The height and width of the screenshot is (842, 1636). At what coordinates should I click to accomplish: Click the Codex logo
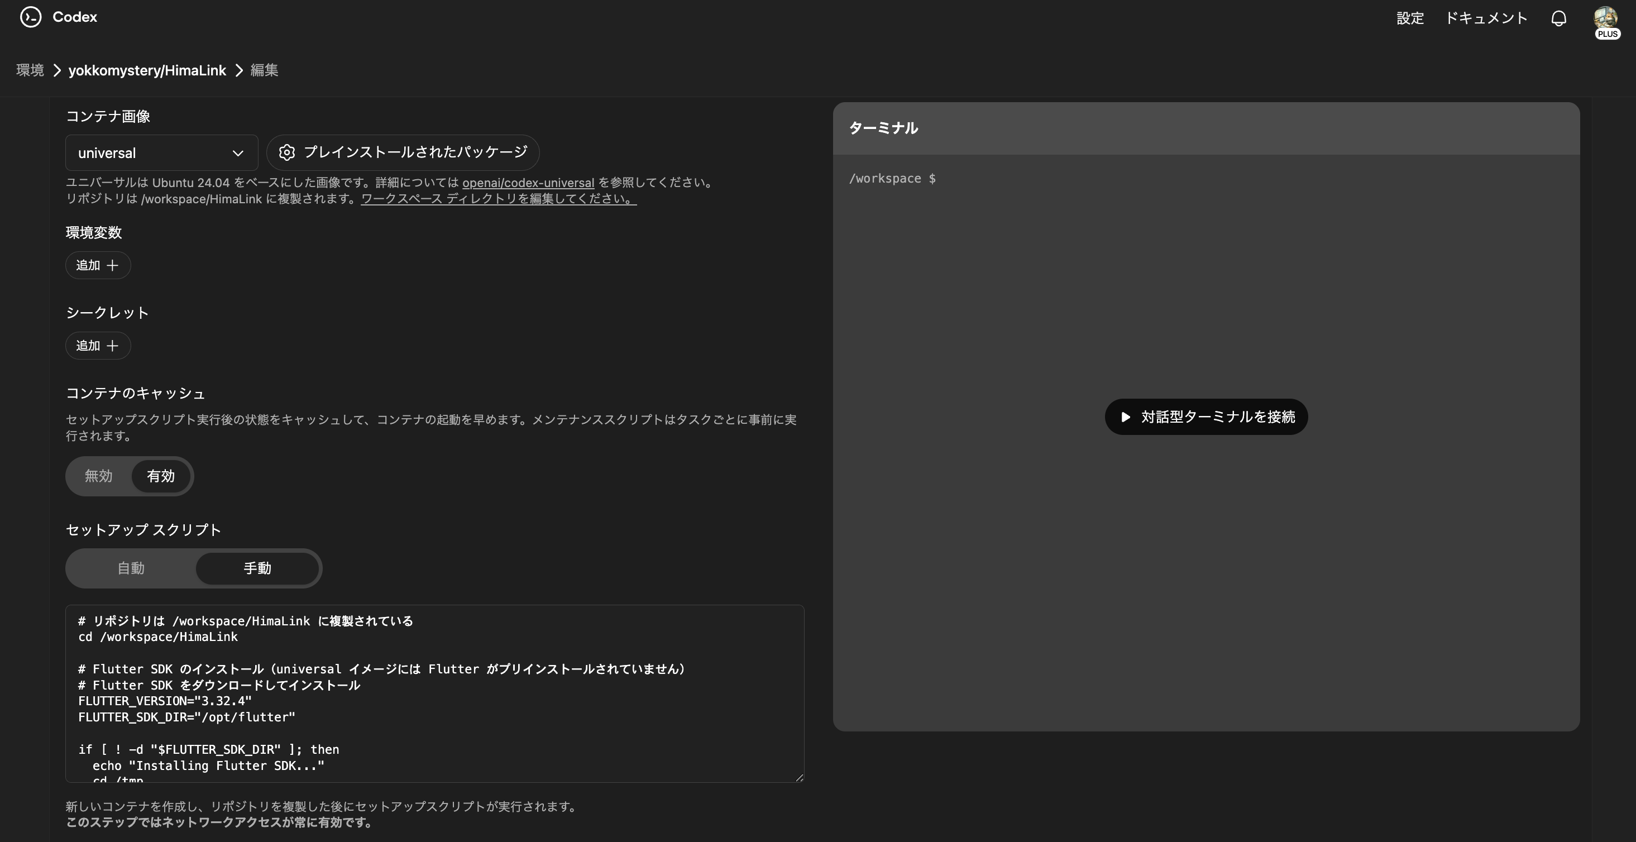coord(57,17)
